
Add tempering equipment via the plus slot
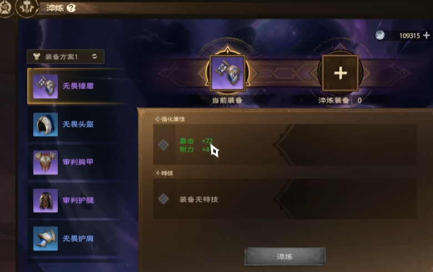click(x=340, y=73)
